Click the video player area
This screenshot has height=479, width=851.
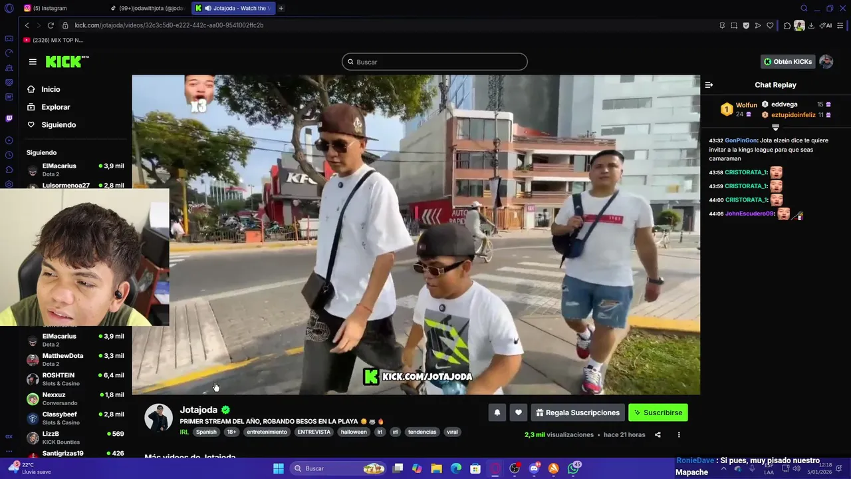pos(416,235)
